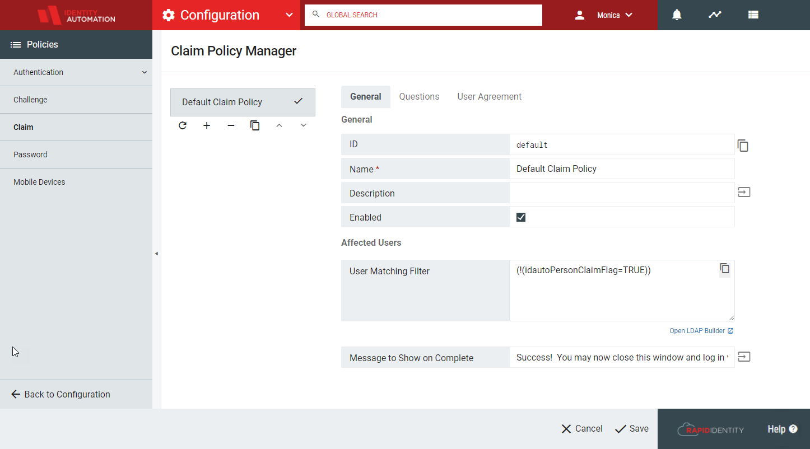Open the Configuration module dropdown
This screenshot has height=449, width=810.
pyautogui.click(x=289, y=15)
